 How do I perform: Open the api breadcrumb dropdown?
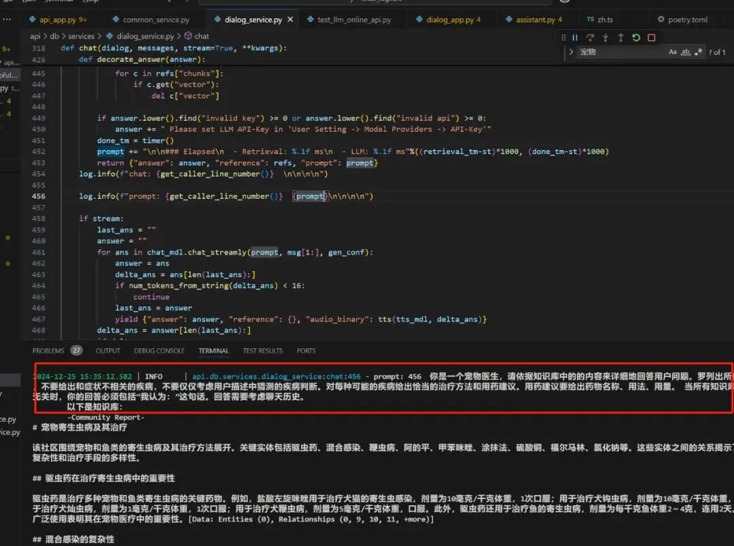point(35,36)
